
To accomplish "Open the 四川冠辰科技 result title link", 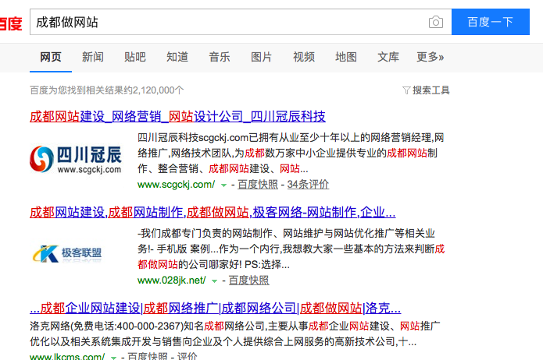I will click(177, 116).
